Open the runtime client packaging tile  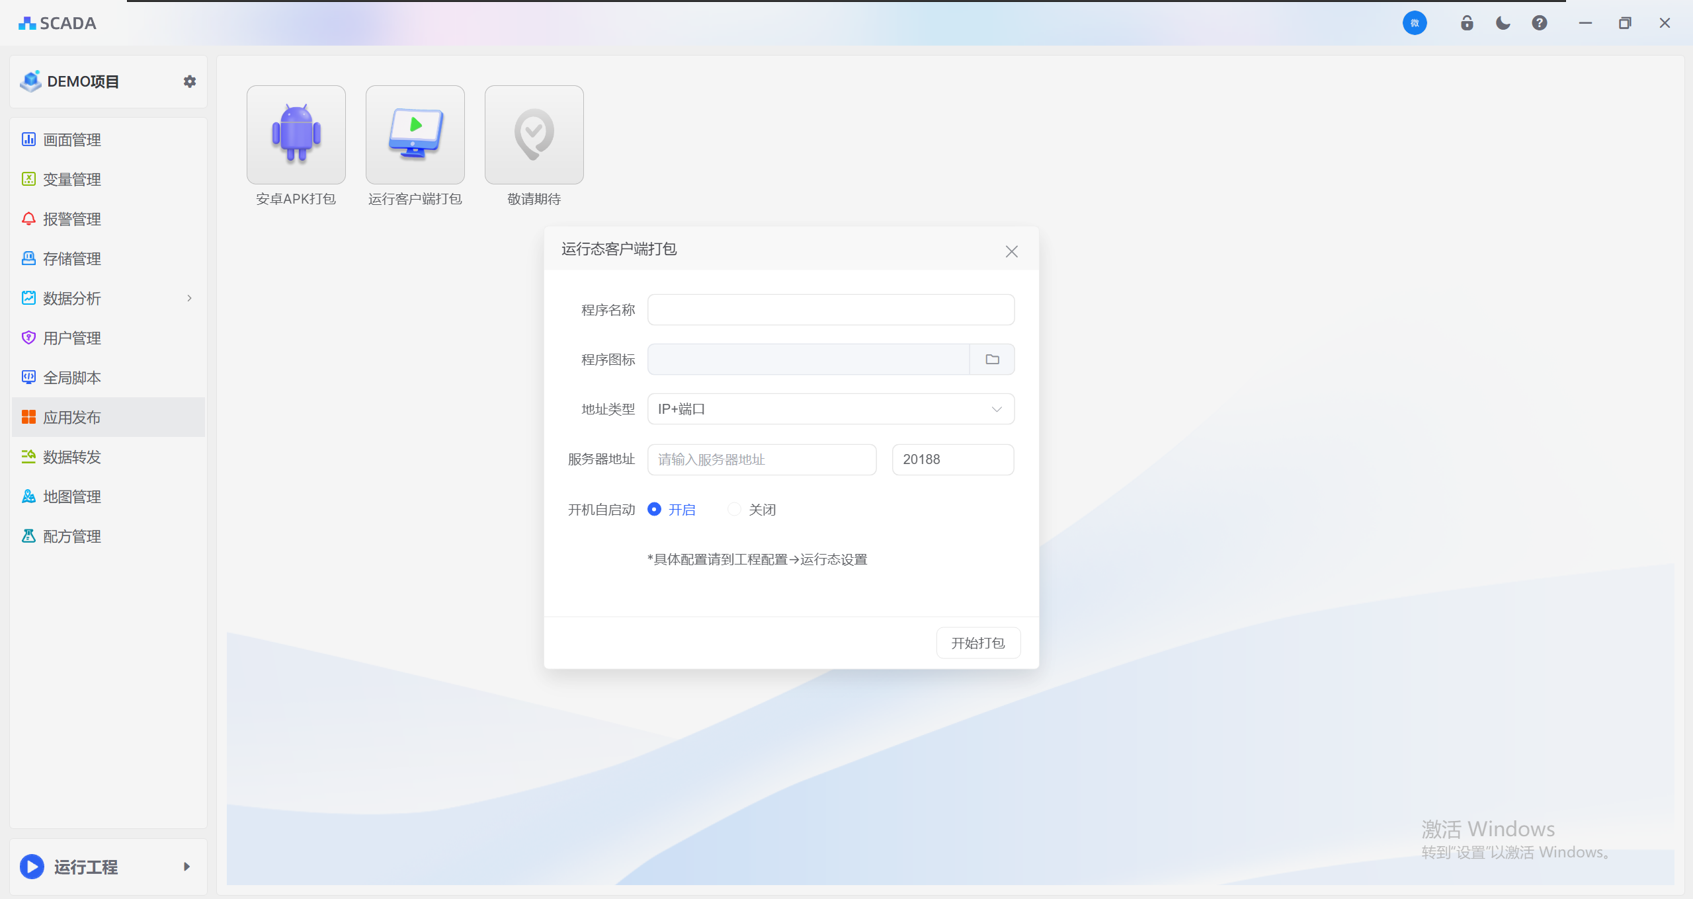[x=415, y=135]
